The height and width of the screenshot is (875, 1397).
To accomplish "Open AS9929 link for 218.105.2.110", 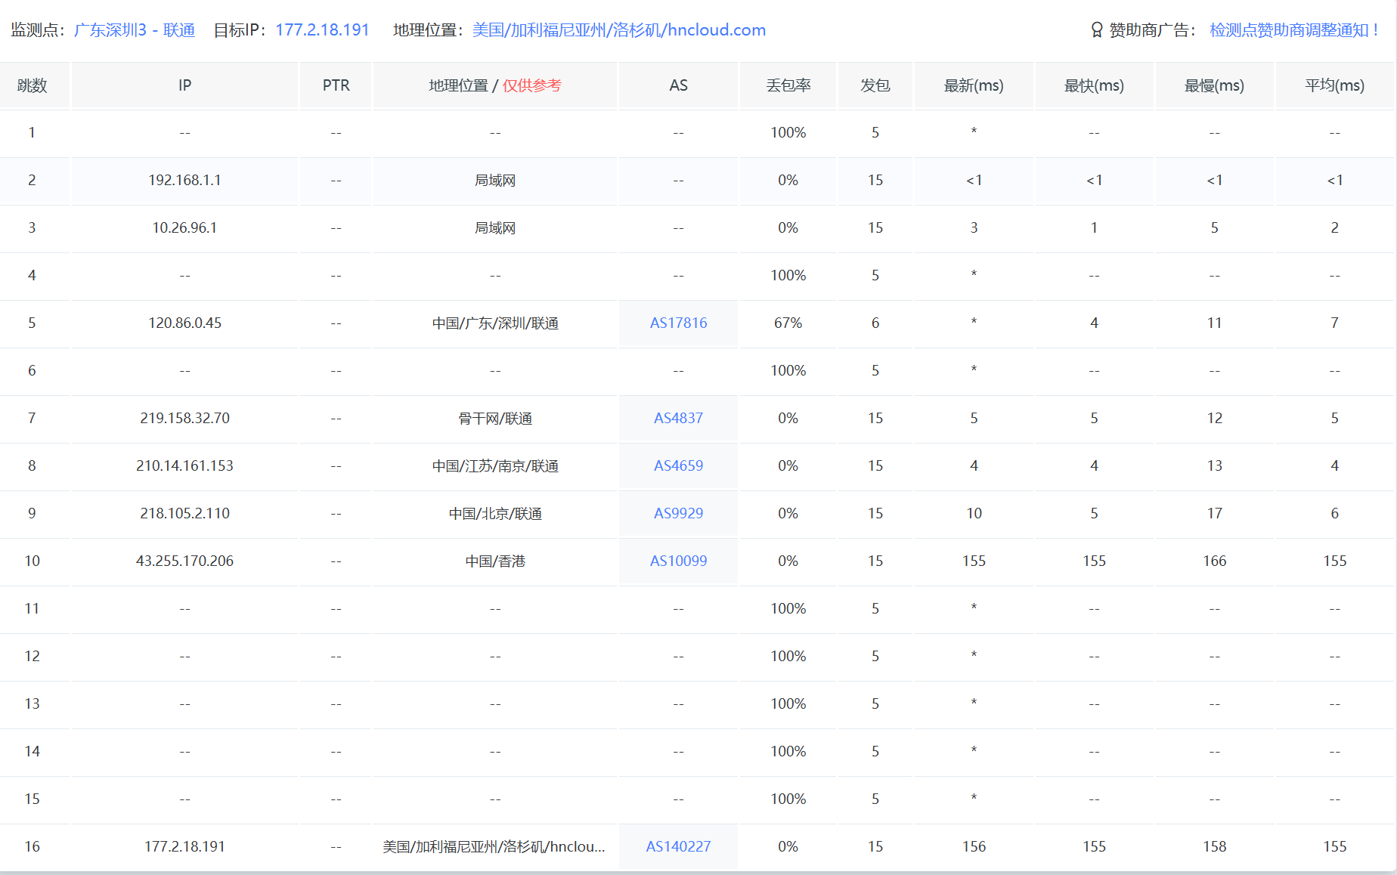I will click(x=678, y=513).
